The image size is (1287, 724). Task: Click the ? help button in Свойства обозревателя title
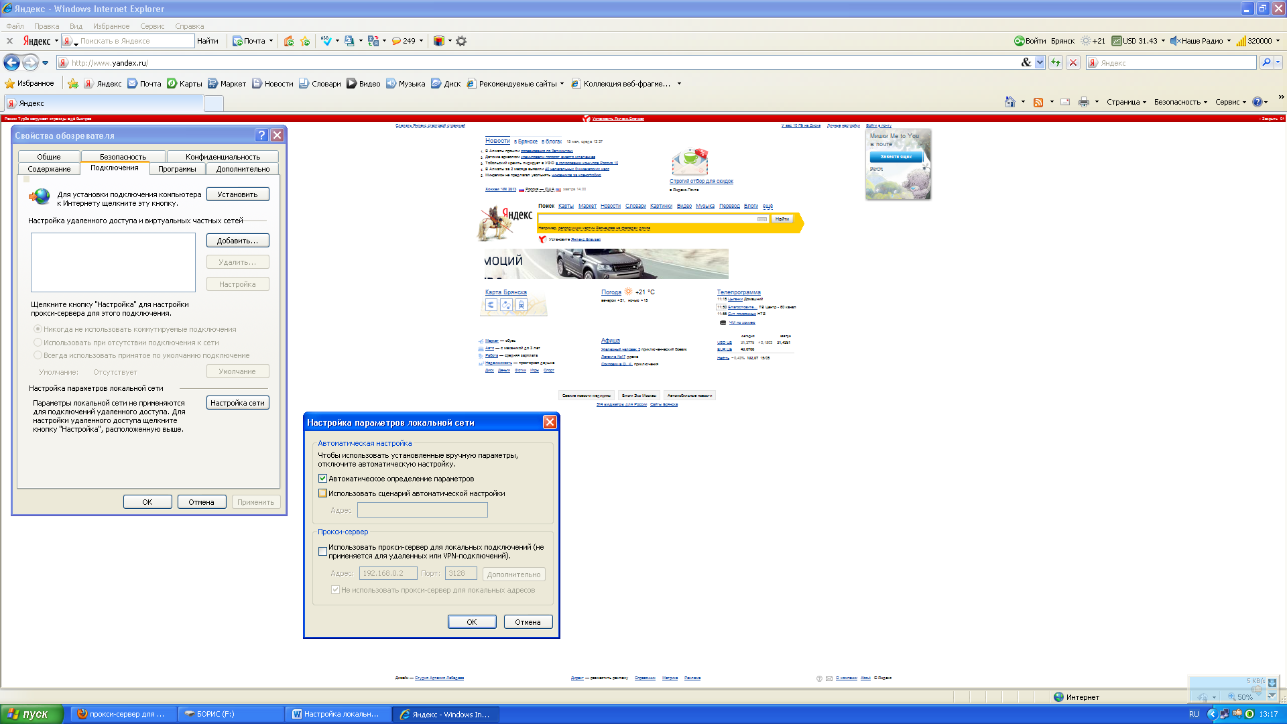262,135
